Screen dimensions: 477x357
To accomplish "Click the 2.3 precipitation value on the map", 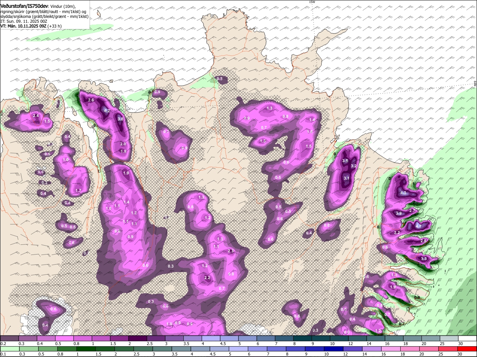I will pos(231,251).
